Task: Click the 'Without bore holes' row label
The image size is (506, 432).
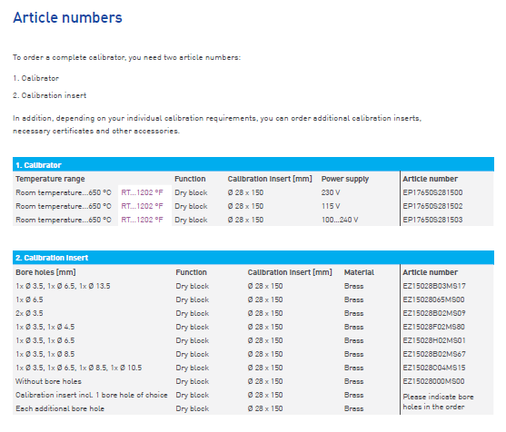Action: pyautogui.click(x=48, y=381)
